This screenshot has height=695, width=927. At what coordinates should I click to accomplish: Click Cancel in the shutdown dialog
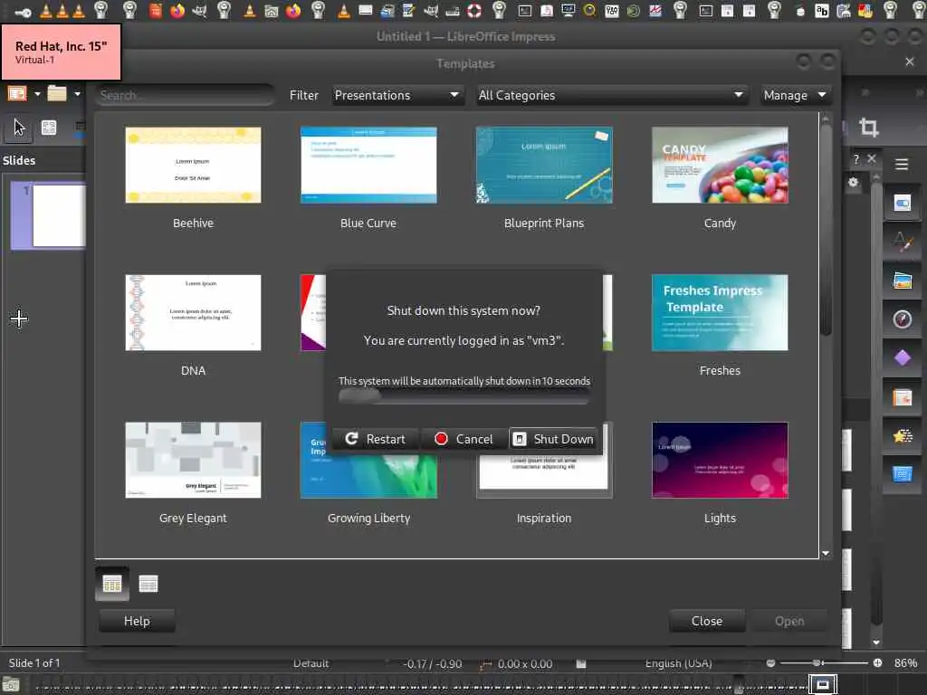[x=463, y=439]
